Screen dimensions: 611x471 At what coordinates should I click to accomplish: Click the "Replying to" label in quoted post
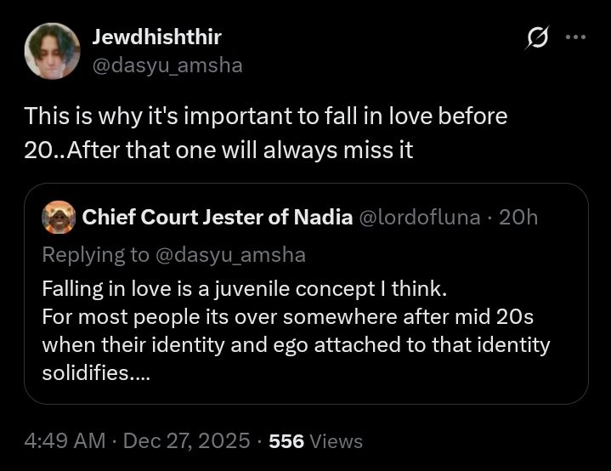97,254
